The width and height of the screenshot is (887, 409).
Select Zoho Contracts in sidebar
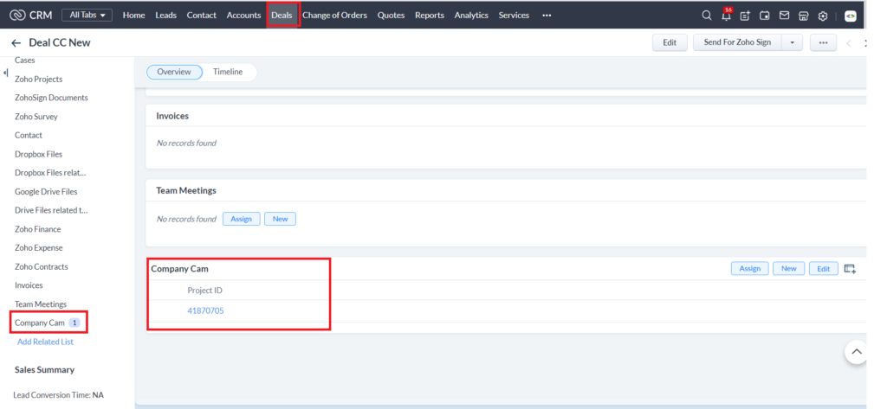[42, 266]
